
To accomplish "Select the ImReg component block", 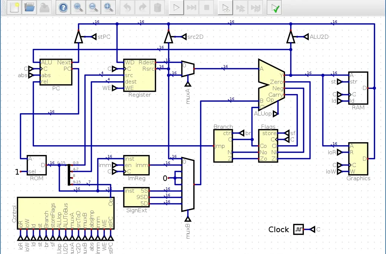I will tap(136, 165).
